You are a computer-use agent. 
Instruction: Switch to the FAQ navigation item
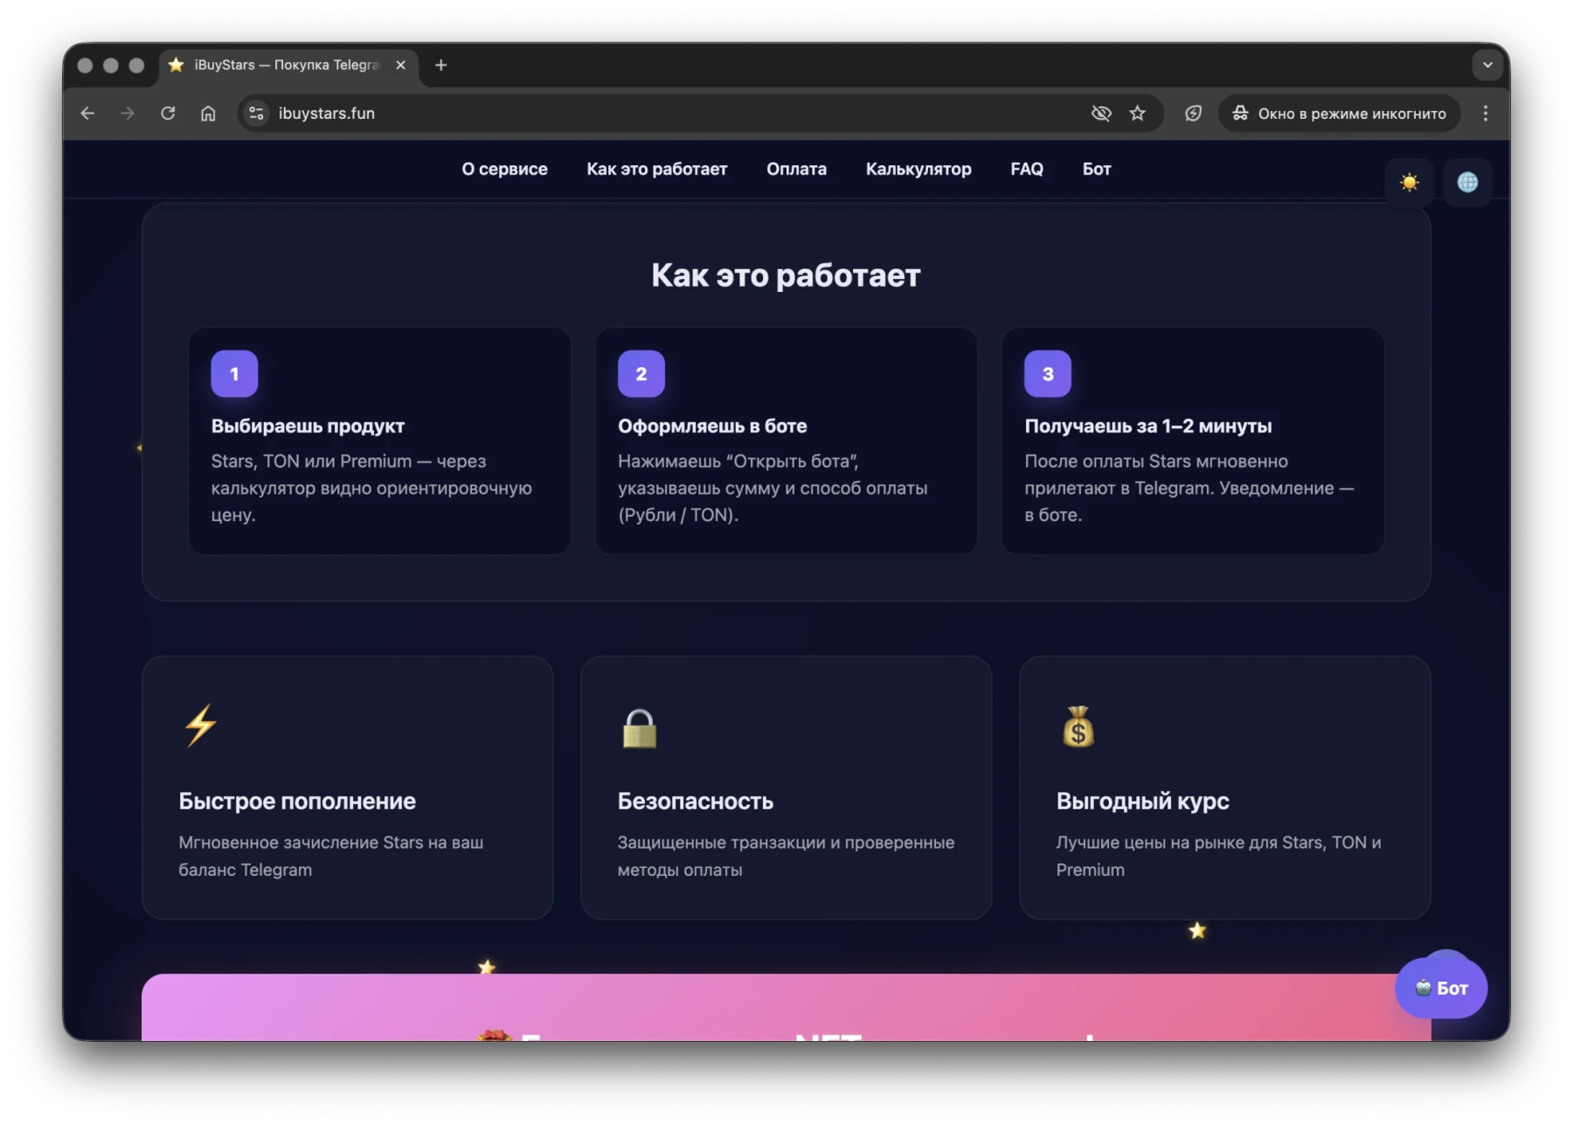pos(1027,169)
